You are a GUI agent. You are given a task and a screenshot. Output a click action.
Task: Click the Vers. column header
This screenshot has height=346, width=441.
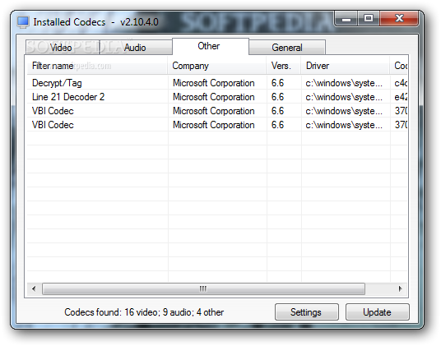pos(284,66)
